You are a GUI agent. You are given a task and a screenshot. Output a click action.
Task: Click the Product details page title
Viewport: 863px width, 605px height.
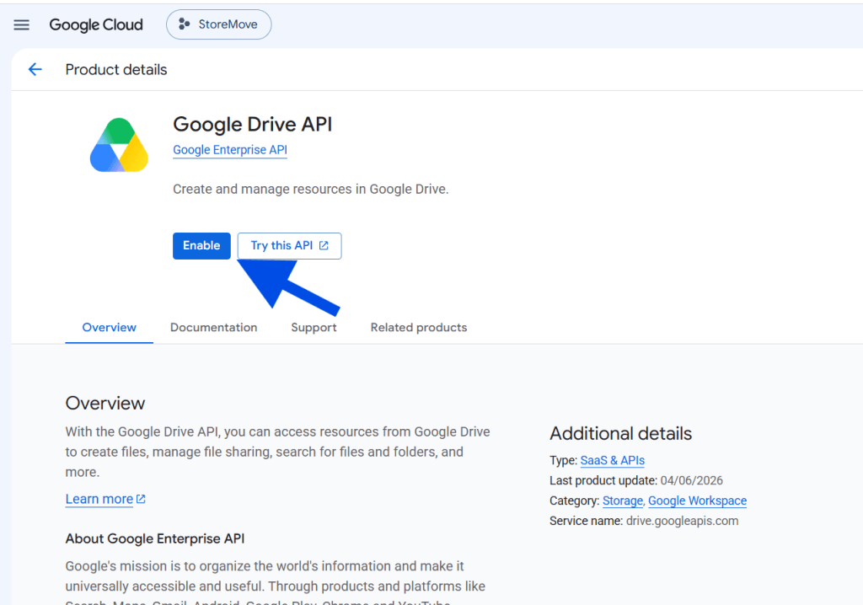click(x=116, y=69)
